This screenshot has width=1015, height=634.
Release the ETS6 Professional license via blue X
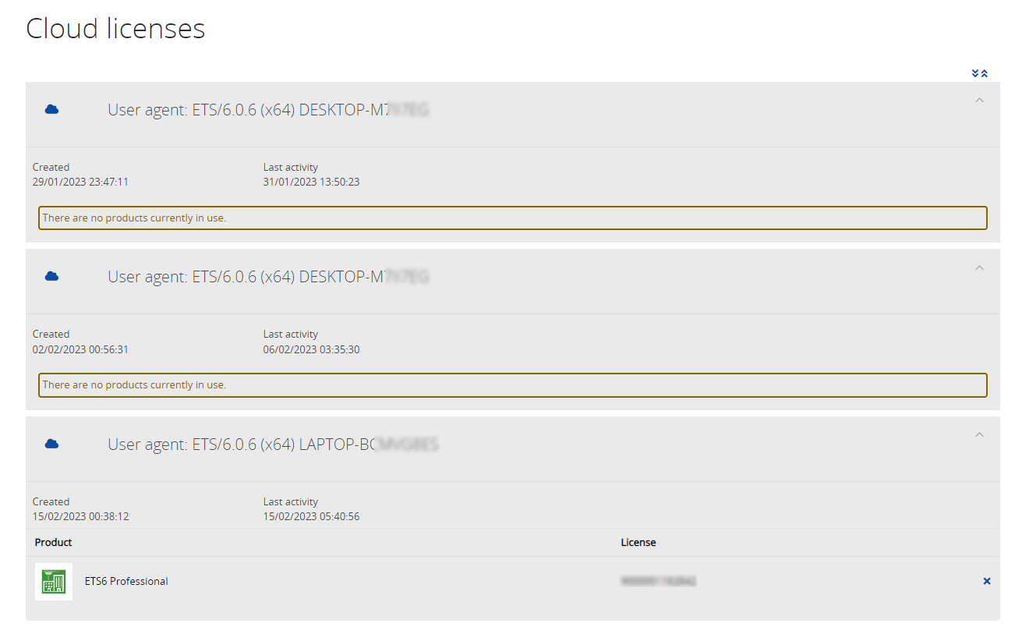[x=986, y=581]
